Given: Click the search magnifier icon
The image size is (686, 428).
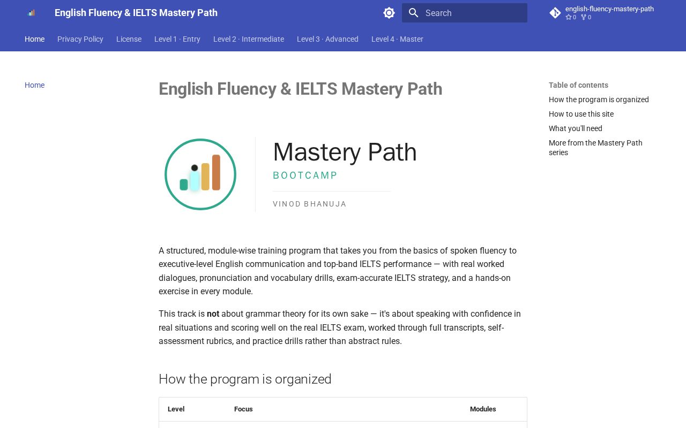Looking at the screenshot, I should 413,13.
